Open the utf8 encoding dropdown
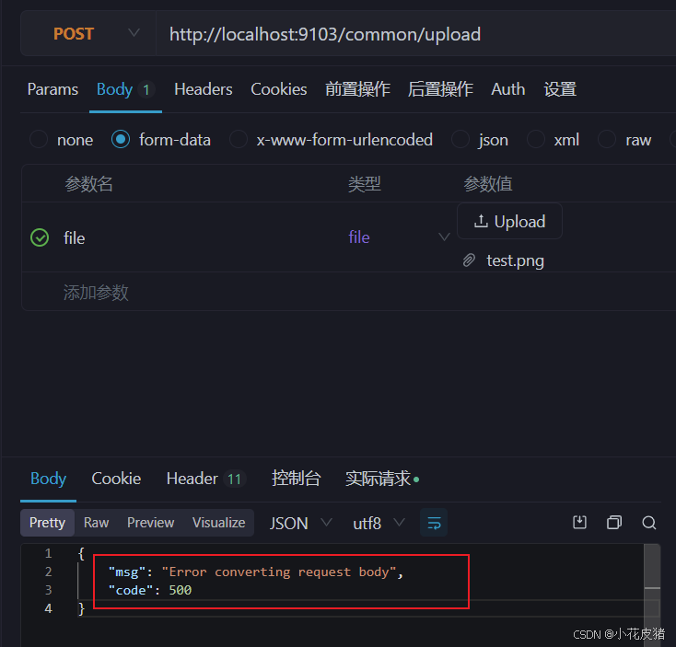 [x=379, y=524]
